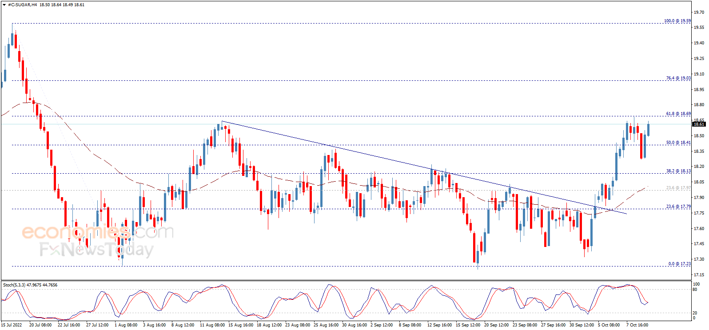The image size is (709, 330).
Task: Click the 17.60 price axis label
Action: [699, 229]
